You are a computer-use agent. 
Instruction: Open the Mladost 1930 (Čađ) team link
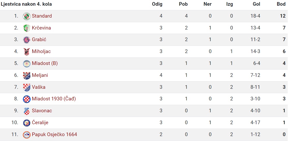coord(54,99)
